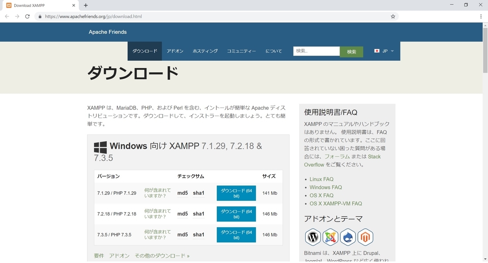Open the フォーラム link in sidebar
Viewport: 488px width, 263px height.
coord(338,157)
